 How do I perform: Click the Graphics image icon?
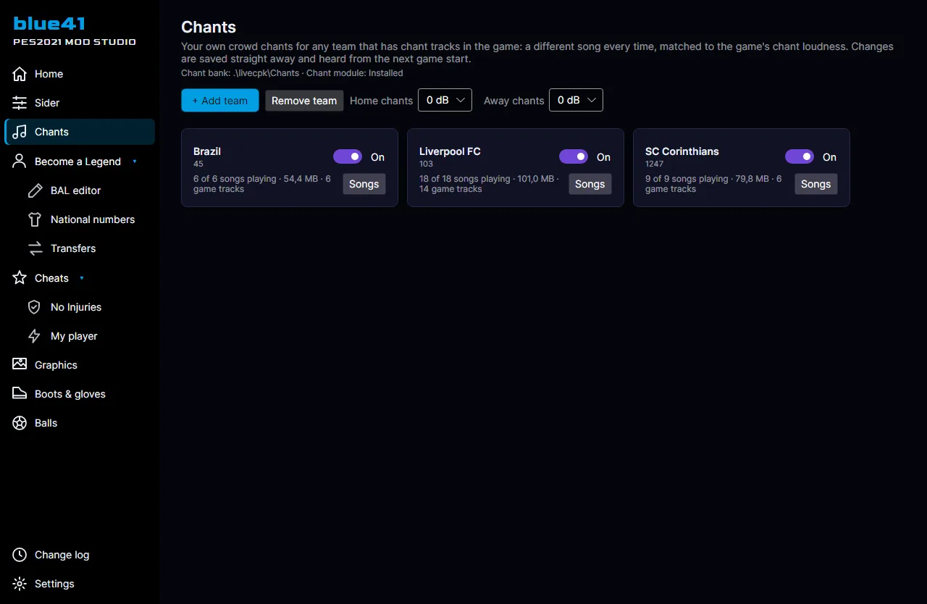pos(20,364)
